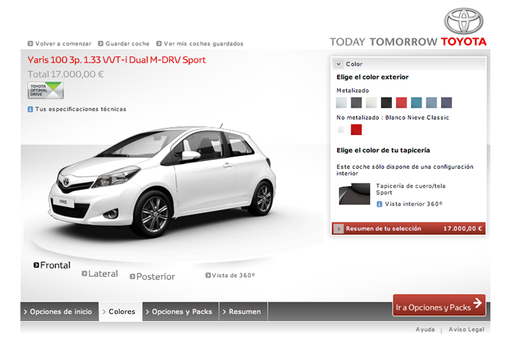This screenshot has height=353, width=506.
Task: Select dark slate blue metallic swatch
Action: 446,103
